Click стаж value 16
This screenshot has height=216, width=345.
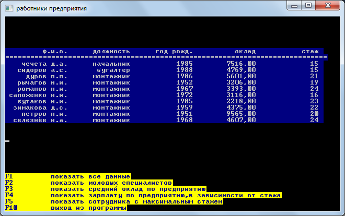314,95
